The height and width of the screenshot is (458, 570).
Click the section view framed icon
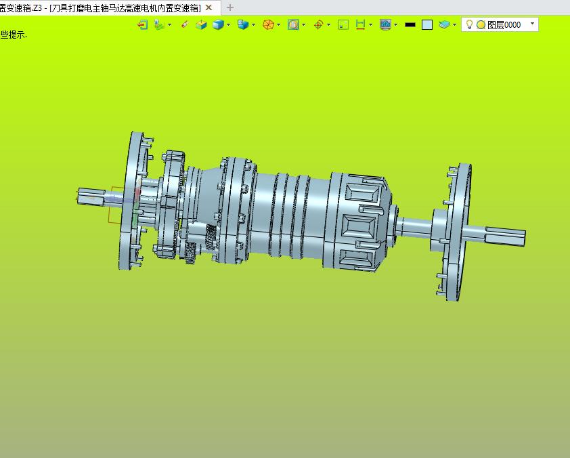coord(293,25)
